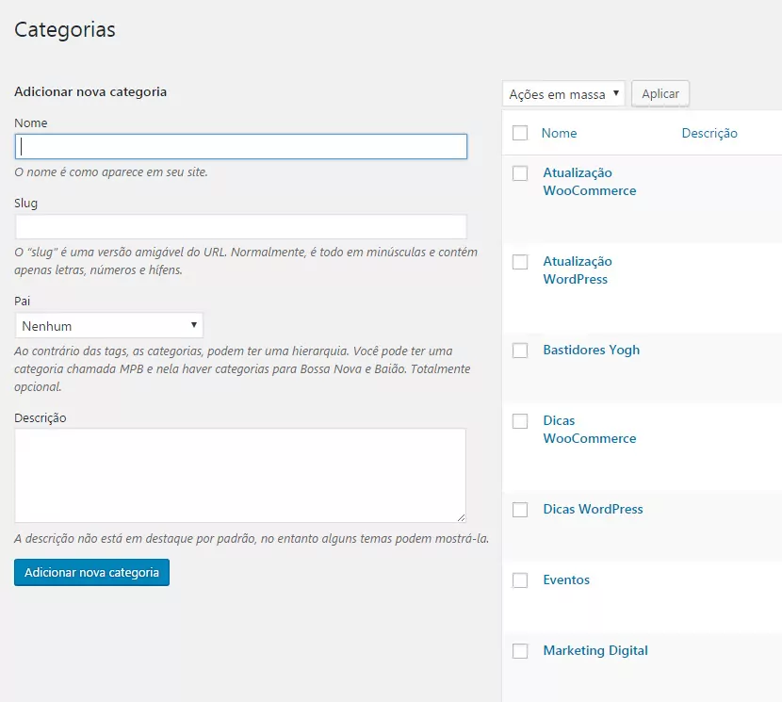Mark the Marketing Digital checkbox
Viewport: 782px width, 702px height.
[520, 651]
